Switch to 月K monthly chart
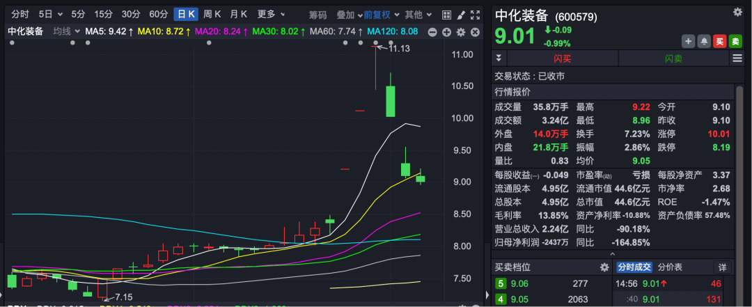Viewport: 752px width, 307px height. point(238,15)
